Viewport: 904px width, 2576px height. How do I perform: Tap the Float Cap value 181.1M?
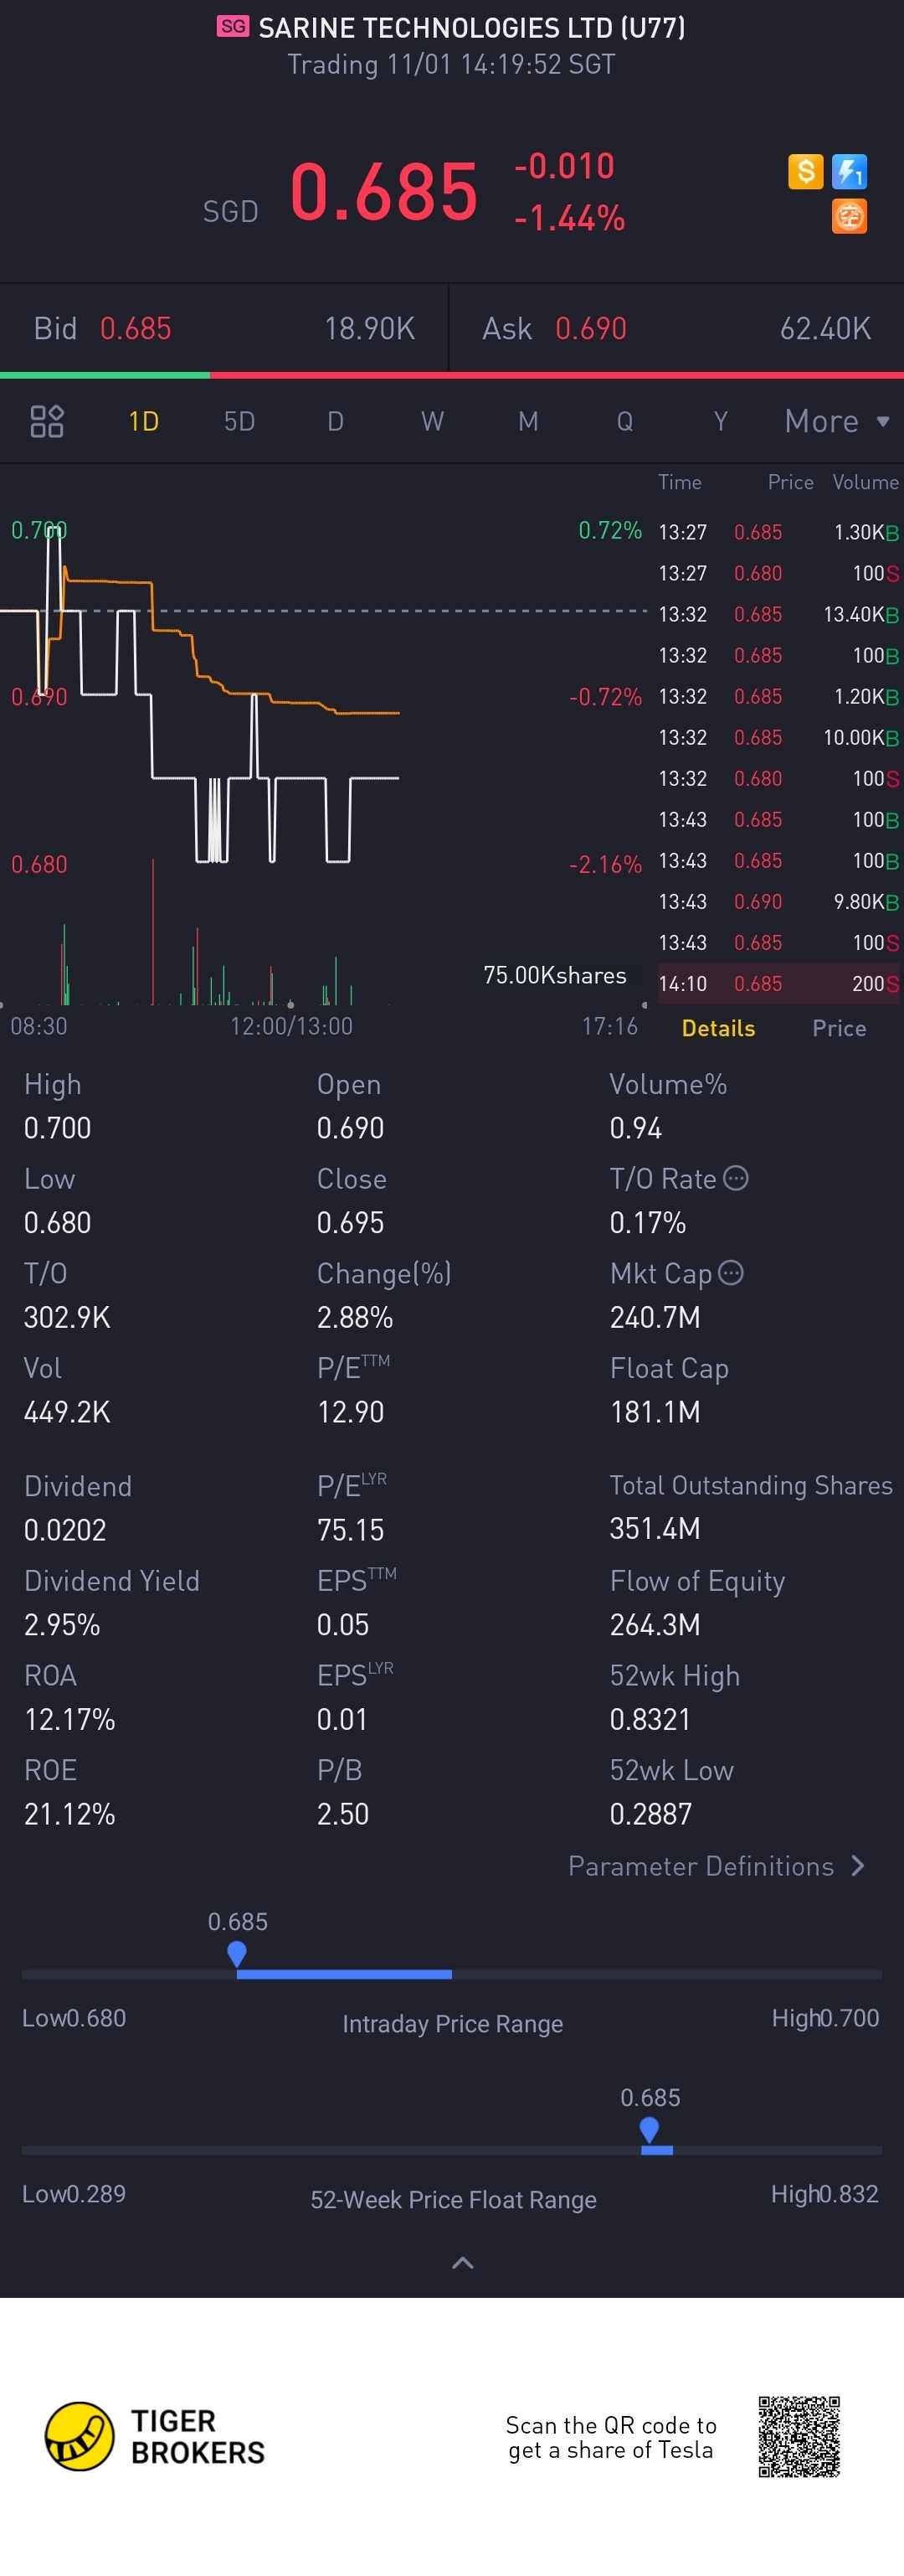tap(655, 1412)
